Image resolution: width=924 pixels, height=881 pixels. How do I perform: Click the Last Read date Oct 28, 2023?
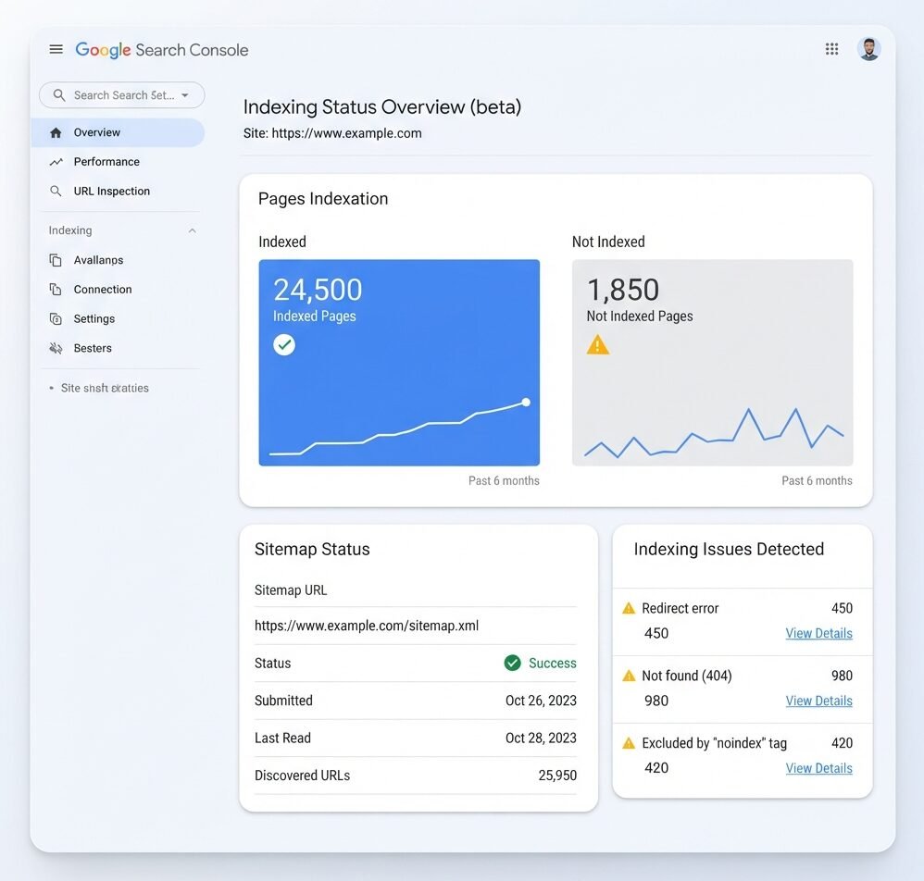tap(541, 738)
